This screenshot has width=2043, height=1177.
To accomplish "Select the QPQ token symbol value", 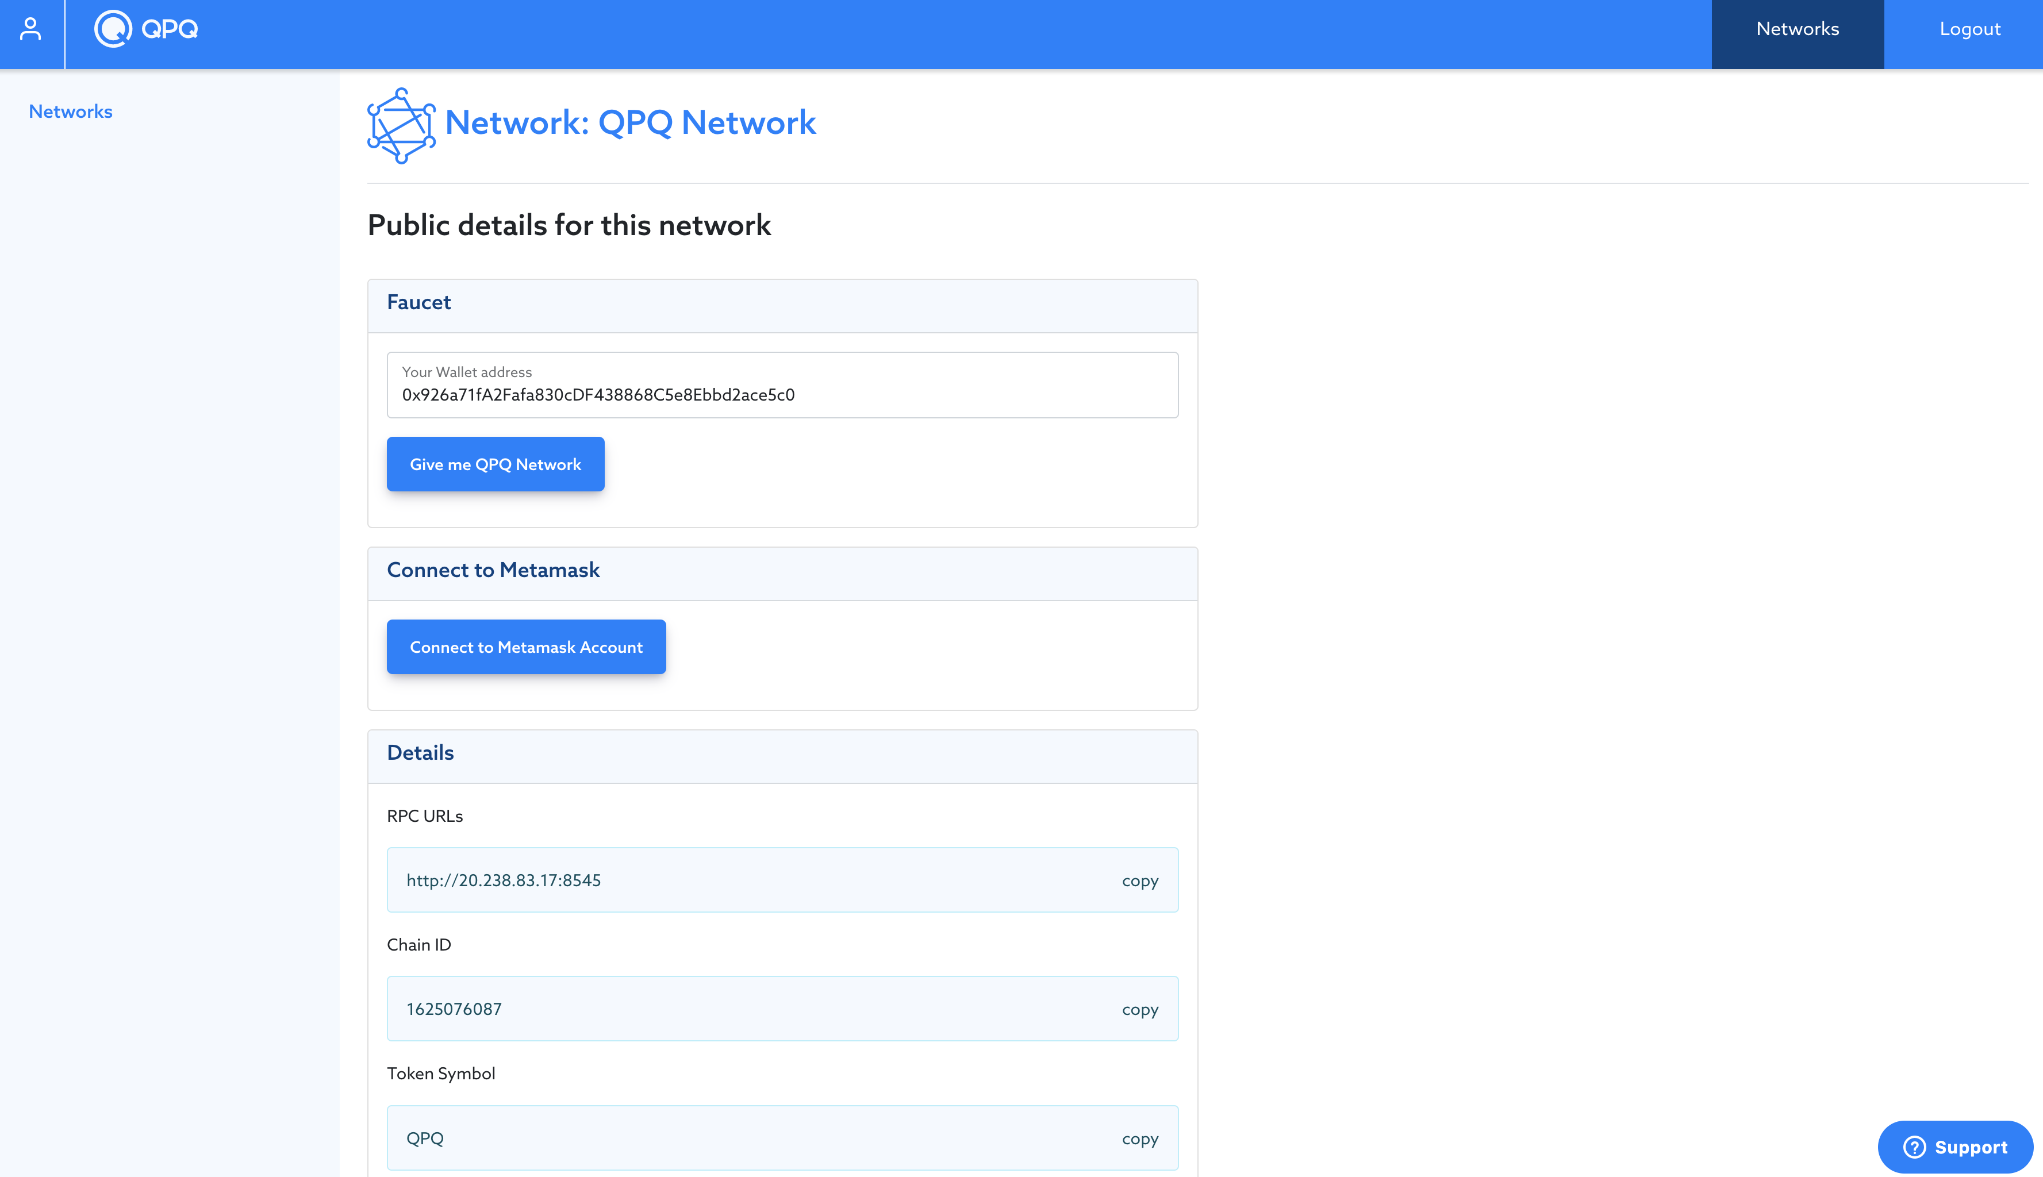I will 424,1138.
